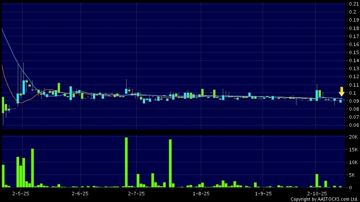The height and width of the screenshot is (202, 360).
Task: Select the 2-6-25 date label
Action: point(80,193)
